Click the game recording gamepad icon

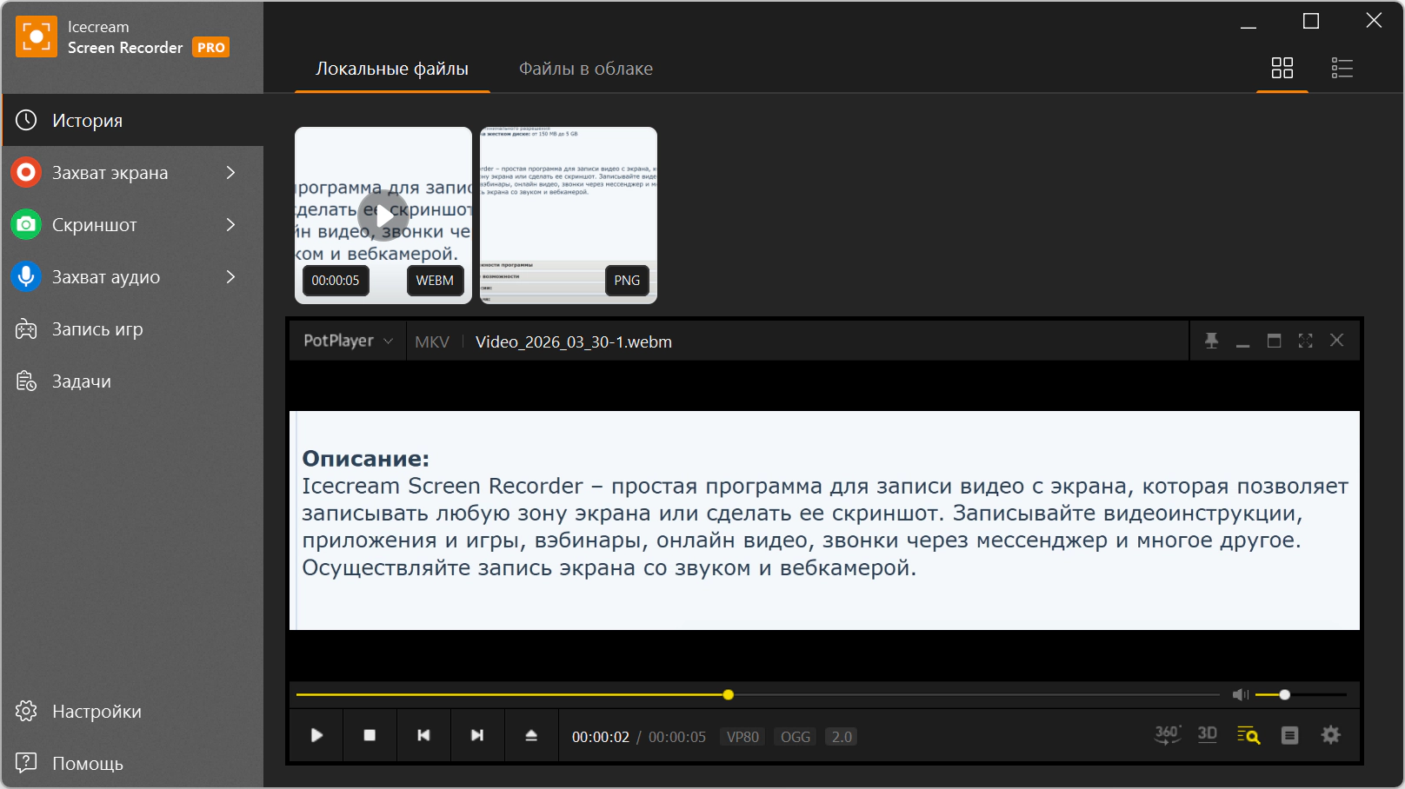click(26, 329)
